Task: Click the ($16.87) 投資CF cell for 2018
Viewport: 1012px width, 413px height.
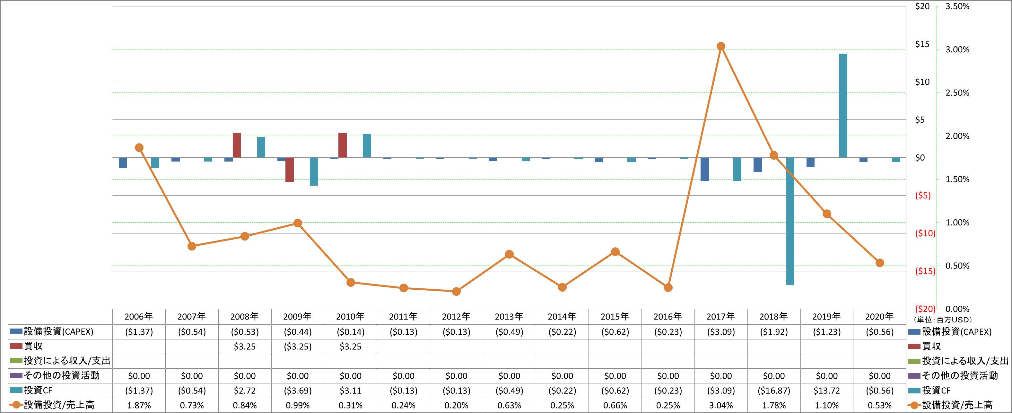Action: [x=773, y=391]
